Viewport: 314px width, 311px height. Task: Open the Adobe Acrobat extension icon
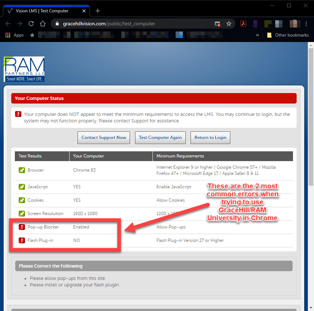coord(243,24)
